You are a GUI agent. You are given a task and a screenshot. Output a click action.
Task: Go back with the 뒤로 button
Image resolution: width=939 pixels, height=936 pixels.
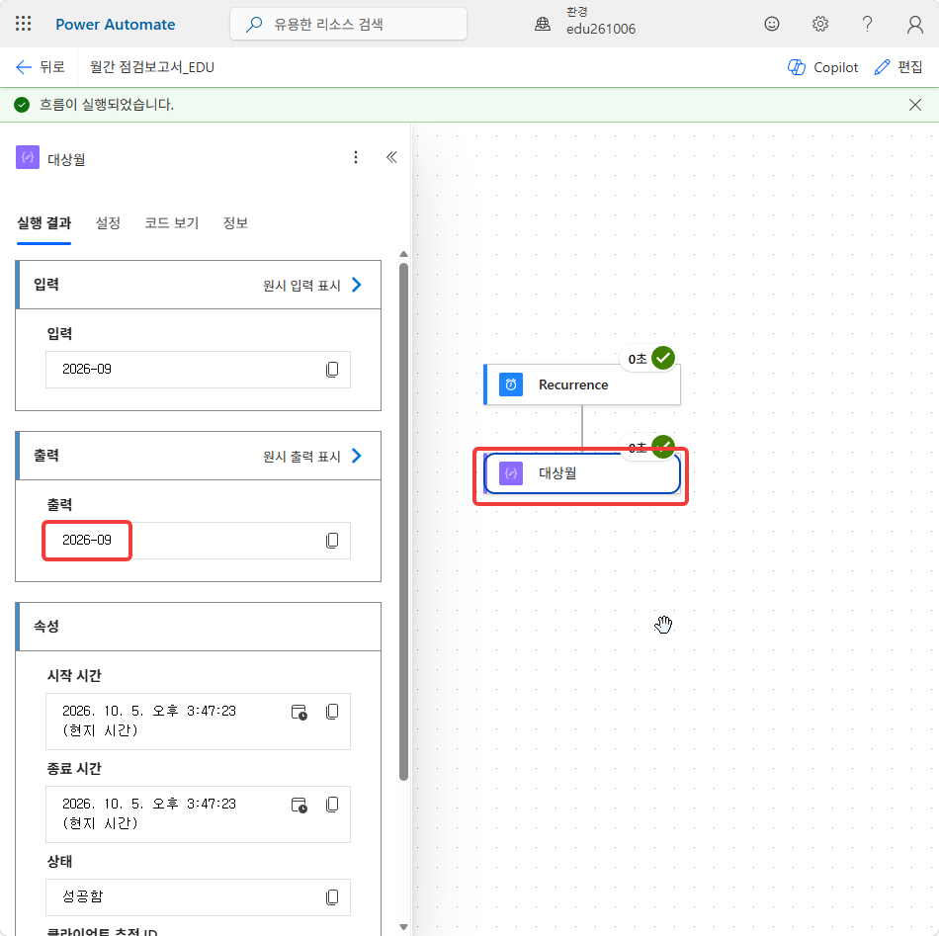41,67
